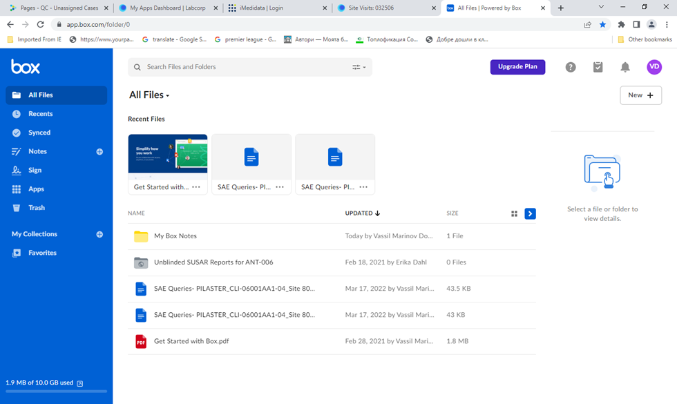677x404 pixels.
Task: Click My Collections heading
Action: point(34,234)
